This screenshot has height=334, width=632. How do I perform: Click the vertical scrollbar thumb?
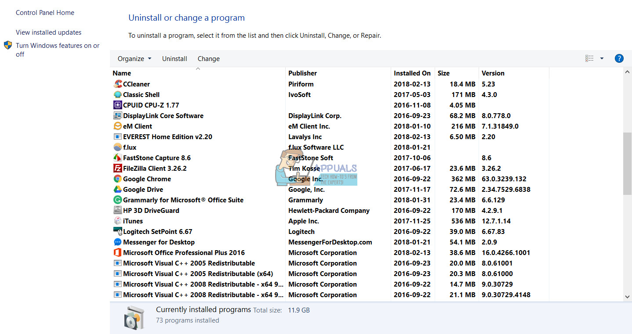click(x=628, y=163)
